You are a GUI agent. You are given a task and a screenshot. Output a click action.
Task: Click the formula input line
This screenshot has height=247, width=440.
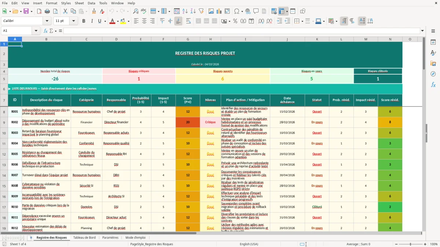pos(241,31)
